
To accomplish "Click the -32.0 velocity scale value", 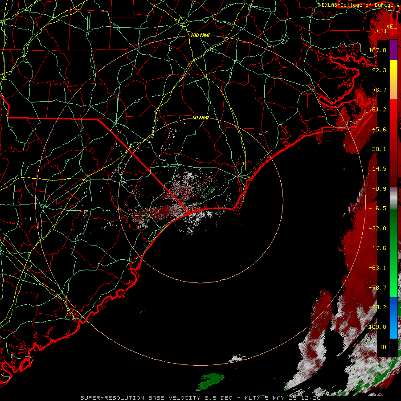I will click(x=377, y=229).
